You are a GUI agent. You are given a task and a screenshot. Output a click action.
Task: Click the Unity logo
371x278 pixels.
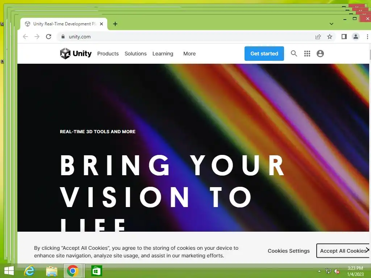click(76, 54)
